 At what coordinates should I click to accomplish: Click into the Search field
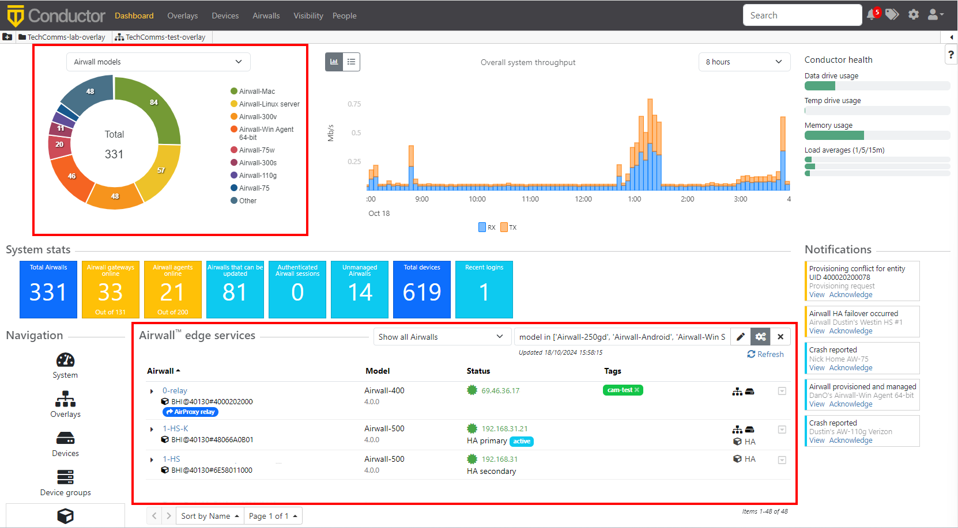click(802, 15)
